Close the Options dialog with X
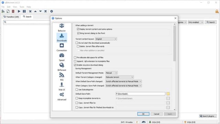 pos(175,18)
